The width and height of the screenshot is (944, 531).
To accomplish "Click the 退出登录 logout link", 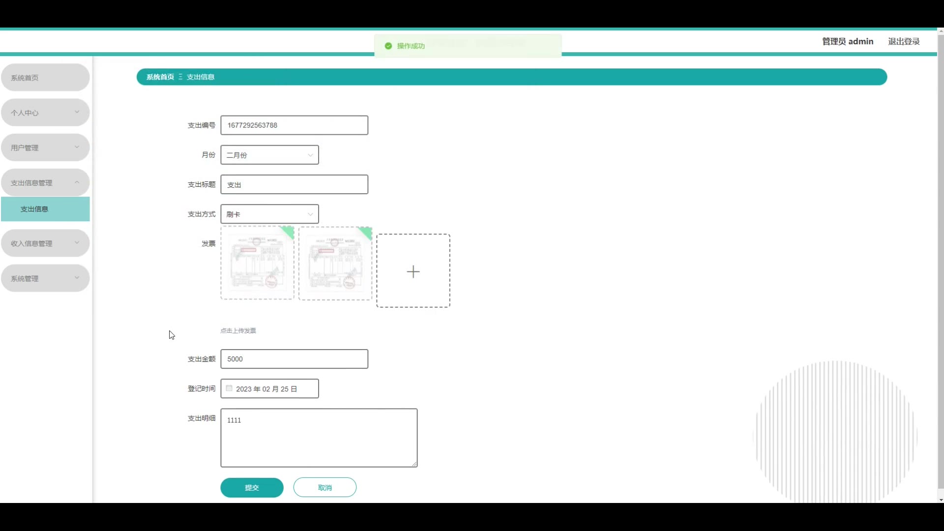I will coord(904,41).
